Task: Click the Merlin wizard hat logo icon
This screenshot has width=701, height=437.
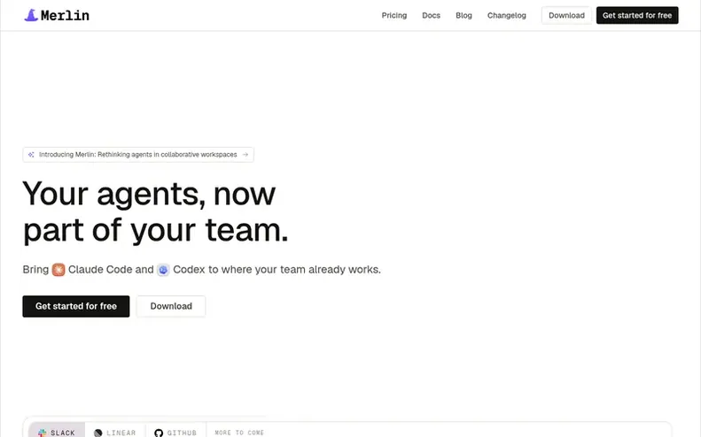Action: (x=31, y=15)
